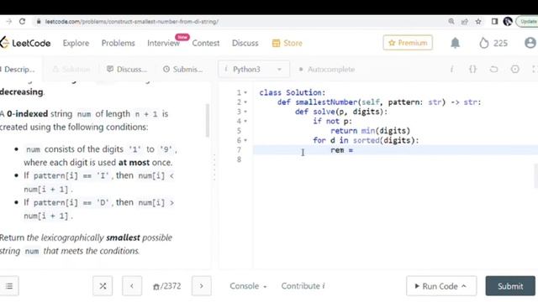538x302 pixels.
Task: Switch to the Discuss tab
Action: coord(127,69)
